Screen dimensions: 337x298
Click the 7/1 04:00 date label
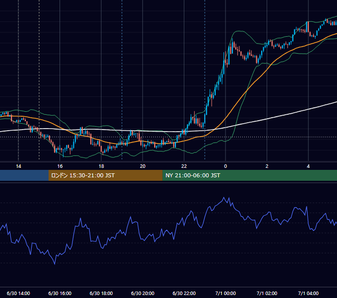[x=308, y=293]
